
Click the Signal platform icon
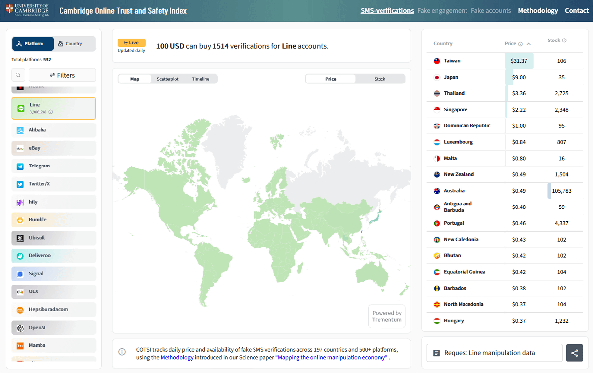pos(20,274)
